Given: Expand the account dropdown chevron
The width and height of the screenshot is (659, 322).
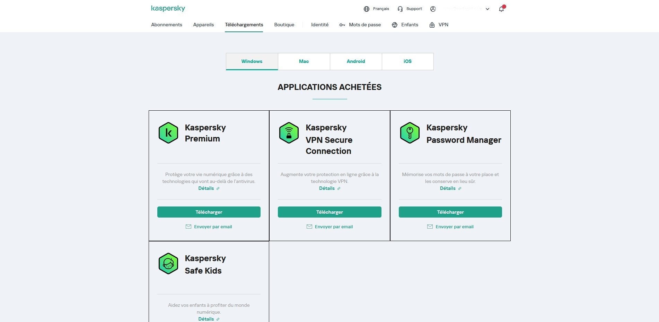Looking at the screenshot, I should tap(487, 9).
